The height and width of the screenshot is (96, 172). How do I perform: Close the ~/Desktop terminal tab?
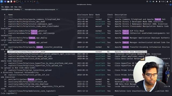click(x=21, y=10)
